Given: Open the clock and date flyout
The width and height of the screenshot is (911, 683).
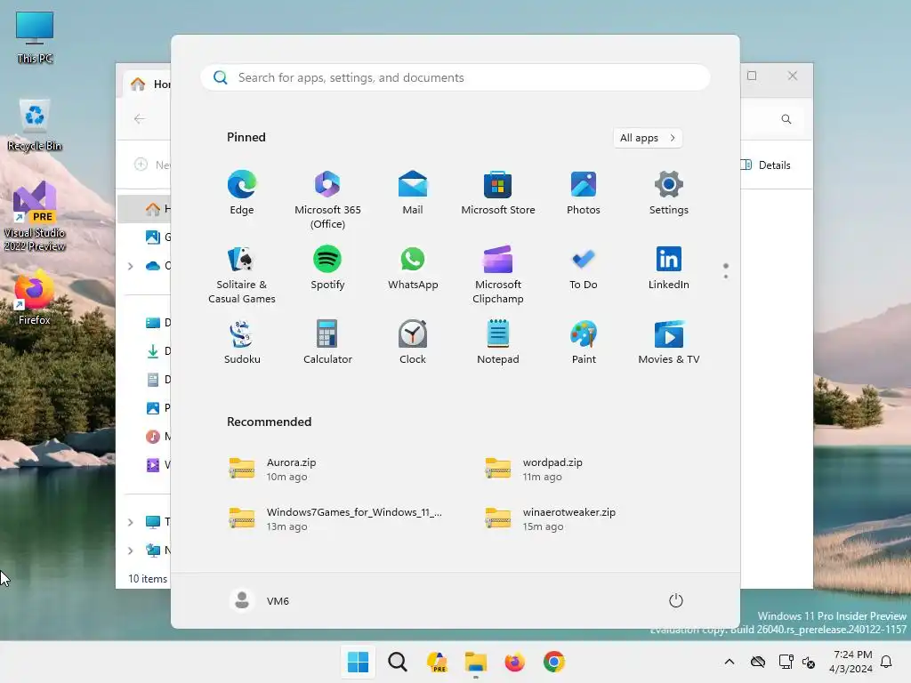Looking at the screenshot, I should [851, 662].
